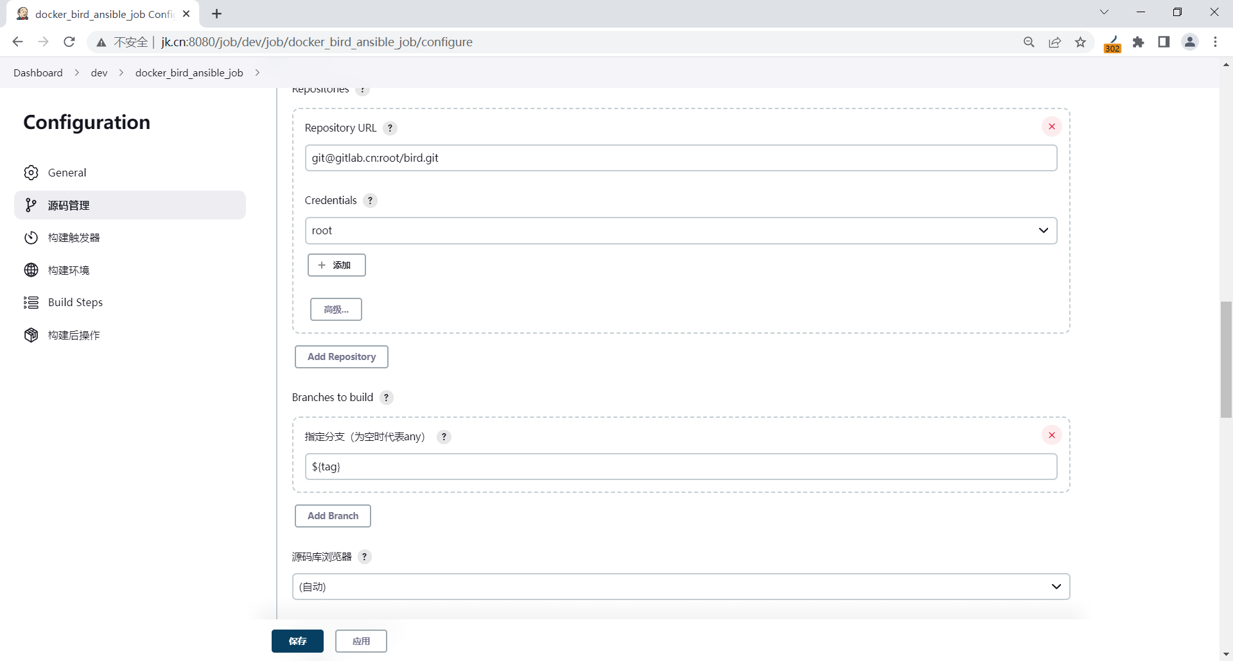The image size is (1233, 661).
Task: Open a new browser tab
Action: click(217, 13)
